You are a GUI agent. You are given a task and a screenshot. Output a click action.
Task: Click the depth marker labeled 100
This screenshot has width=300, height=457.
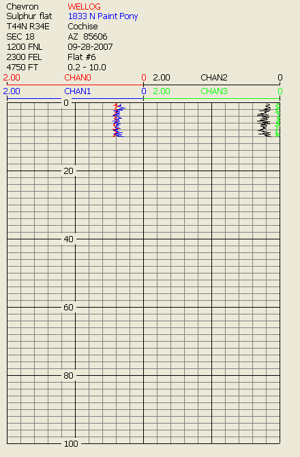coord(71,444)
